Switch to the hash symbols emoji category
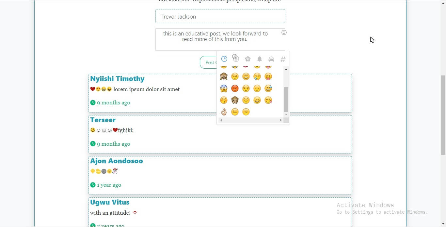The width and height of the screenshot is (446, 227). (x=283, y=59)
